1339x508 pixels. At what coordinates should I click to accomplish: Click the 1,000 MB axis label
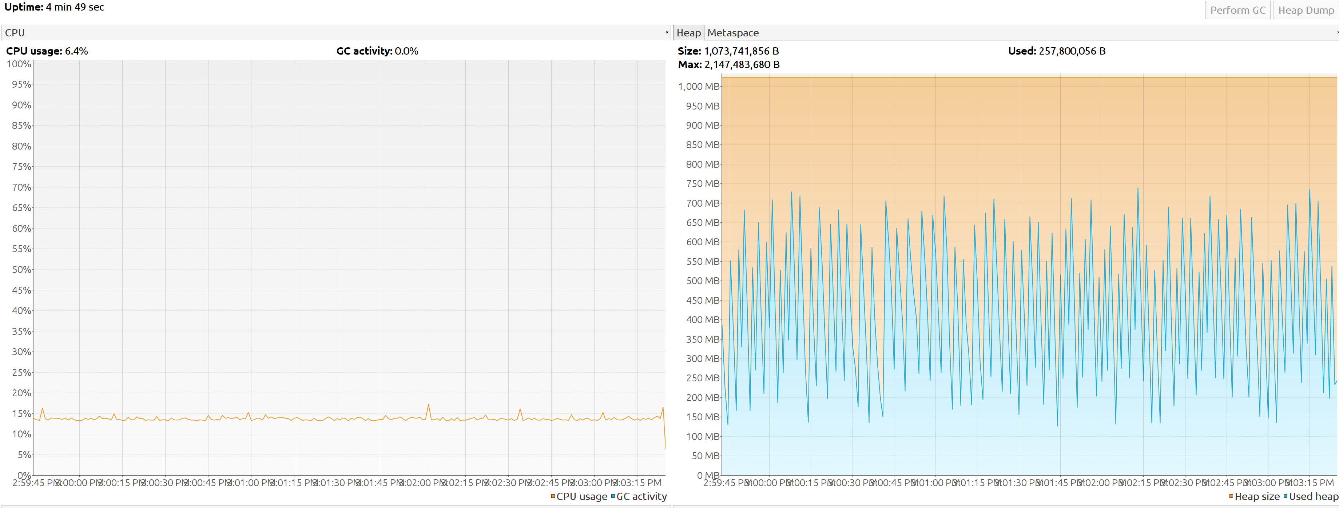click(698, 86)
